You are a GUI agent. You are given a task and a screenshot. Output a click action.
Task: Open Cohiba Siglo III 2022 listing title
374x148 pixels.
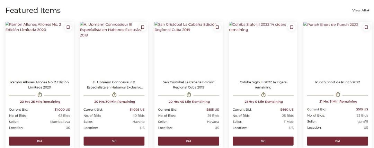click(263, 85)
